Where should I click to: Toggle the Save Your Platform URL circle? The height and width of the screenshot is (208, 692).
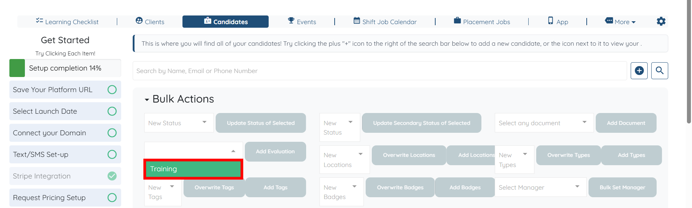[112, 90]
